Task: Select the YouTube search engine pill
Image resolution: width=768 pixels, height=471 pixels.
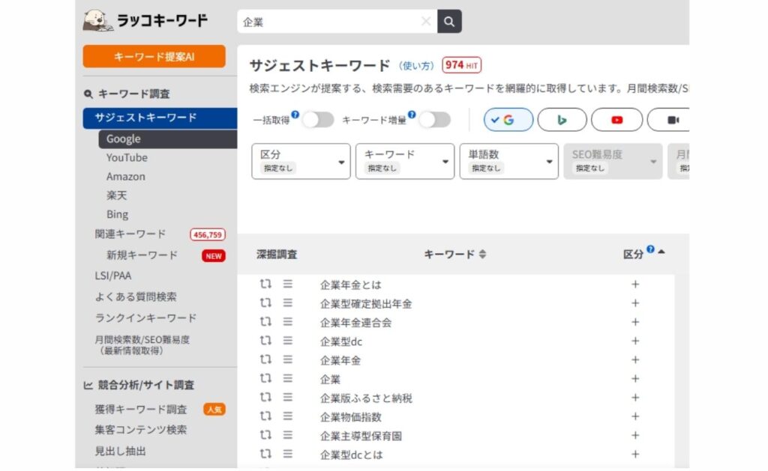Action: coord(616,120)
